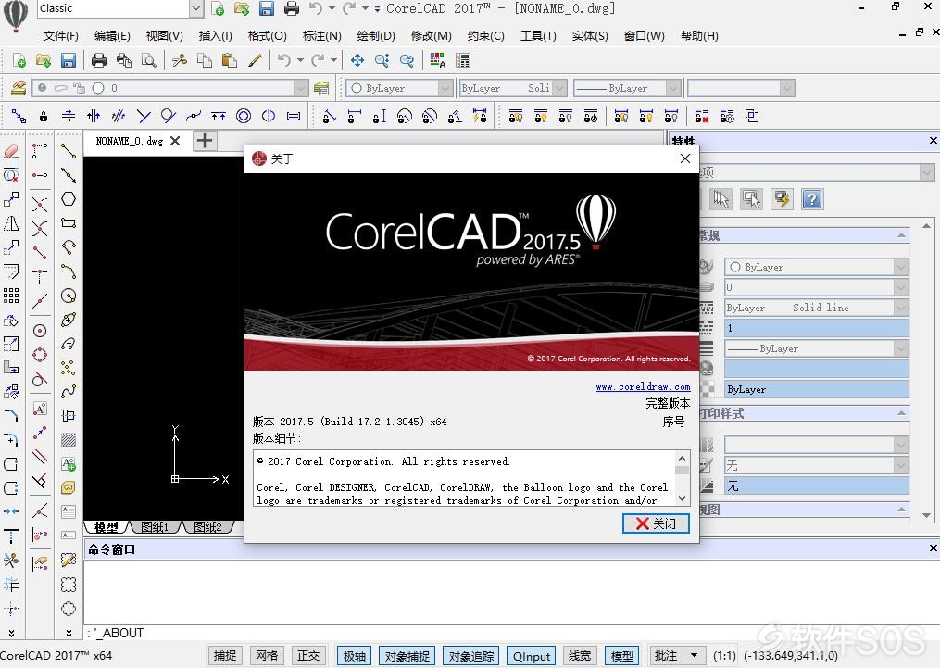
Task: Toggle the 对象追踪 tracking button
Action: pyautogui.click(x=471, y=656)
